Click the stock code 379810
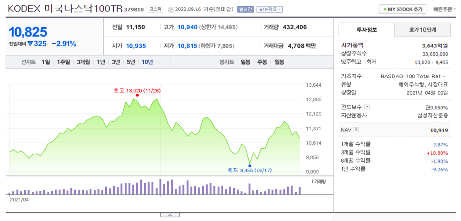Viewport: 461px width, 221px height. (x=134, y=10)
